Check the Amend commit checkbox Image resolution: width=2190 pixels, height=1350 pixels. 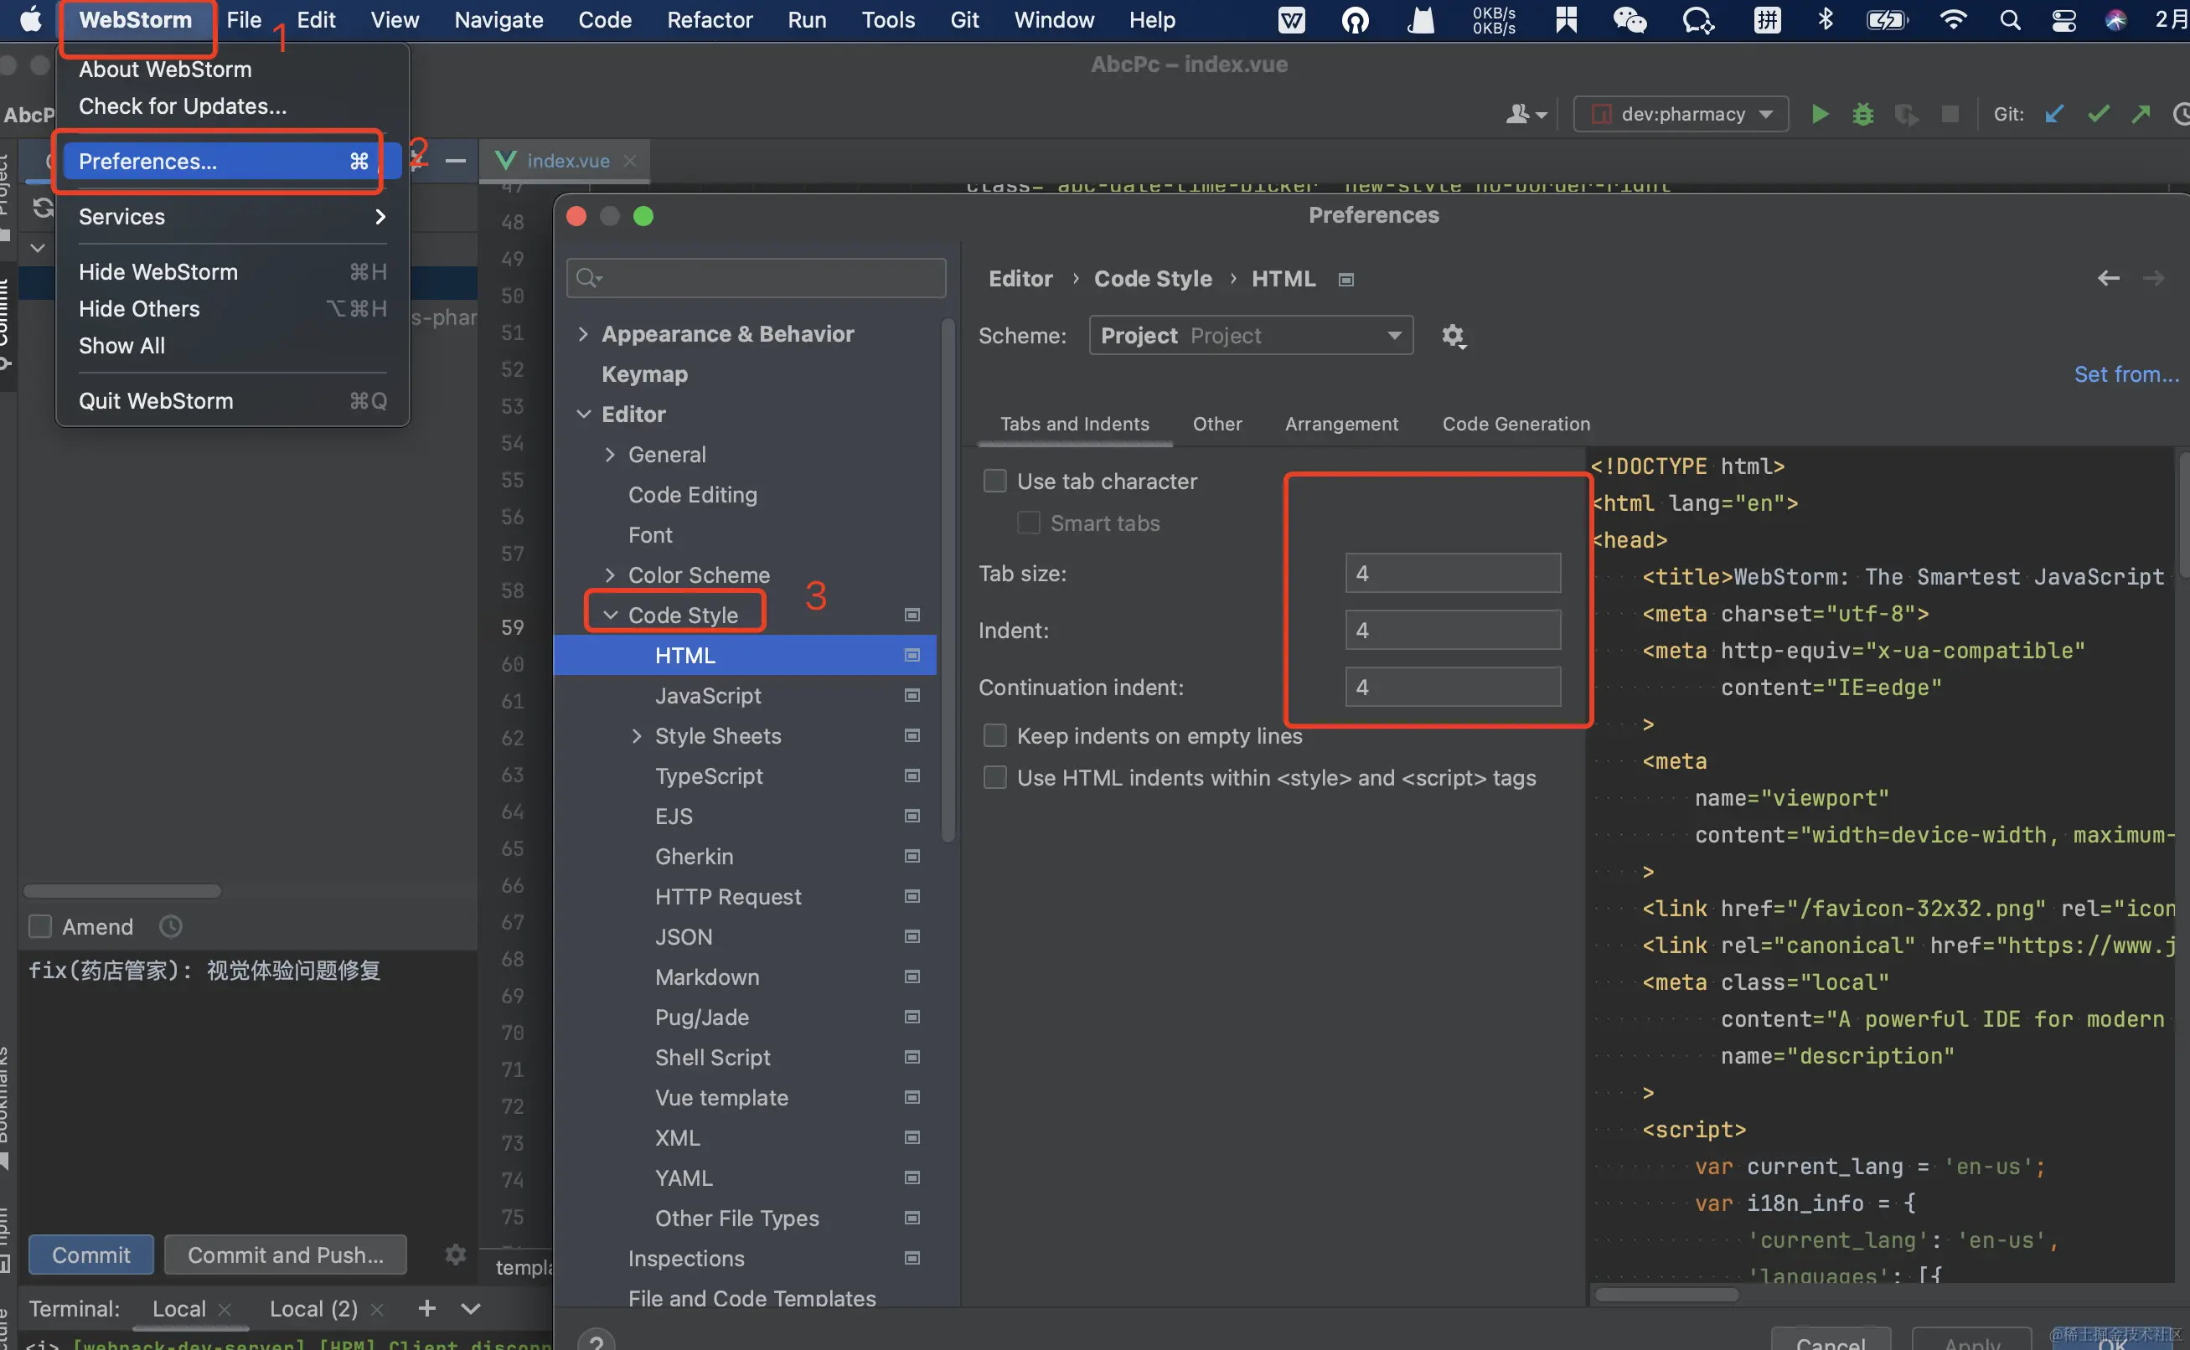[40, 927]
